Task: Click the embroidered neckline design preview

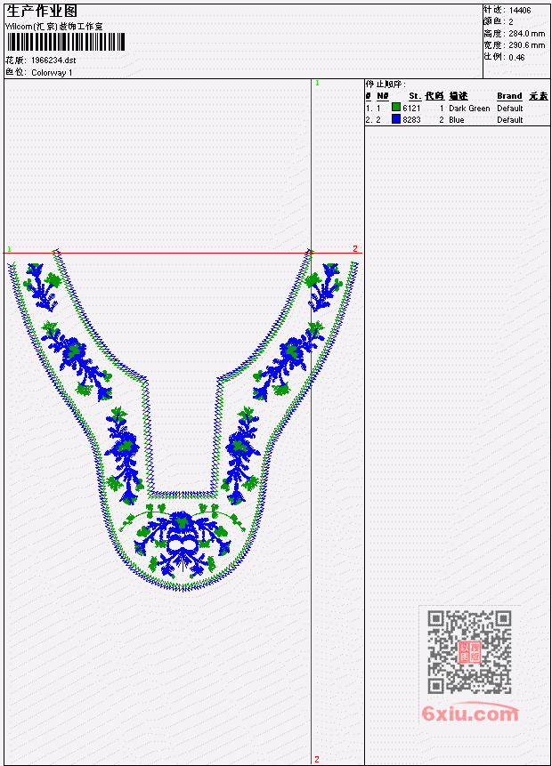Action: click(183, 419)
